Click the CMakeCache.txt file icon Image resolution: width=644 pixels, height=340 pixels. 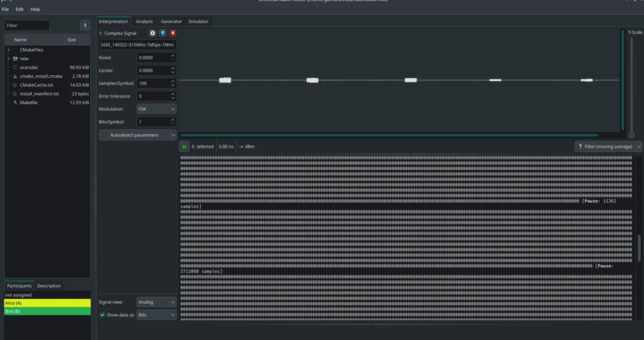tap(15, 85)
